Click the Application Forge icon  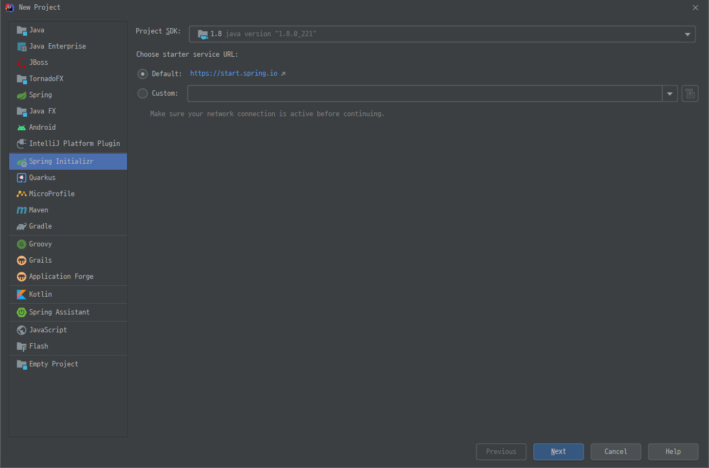point(22,277)
